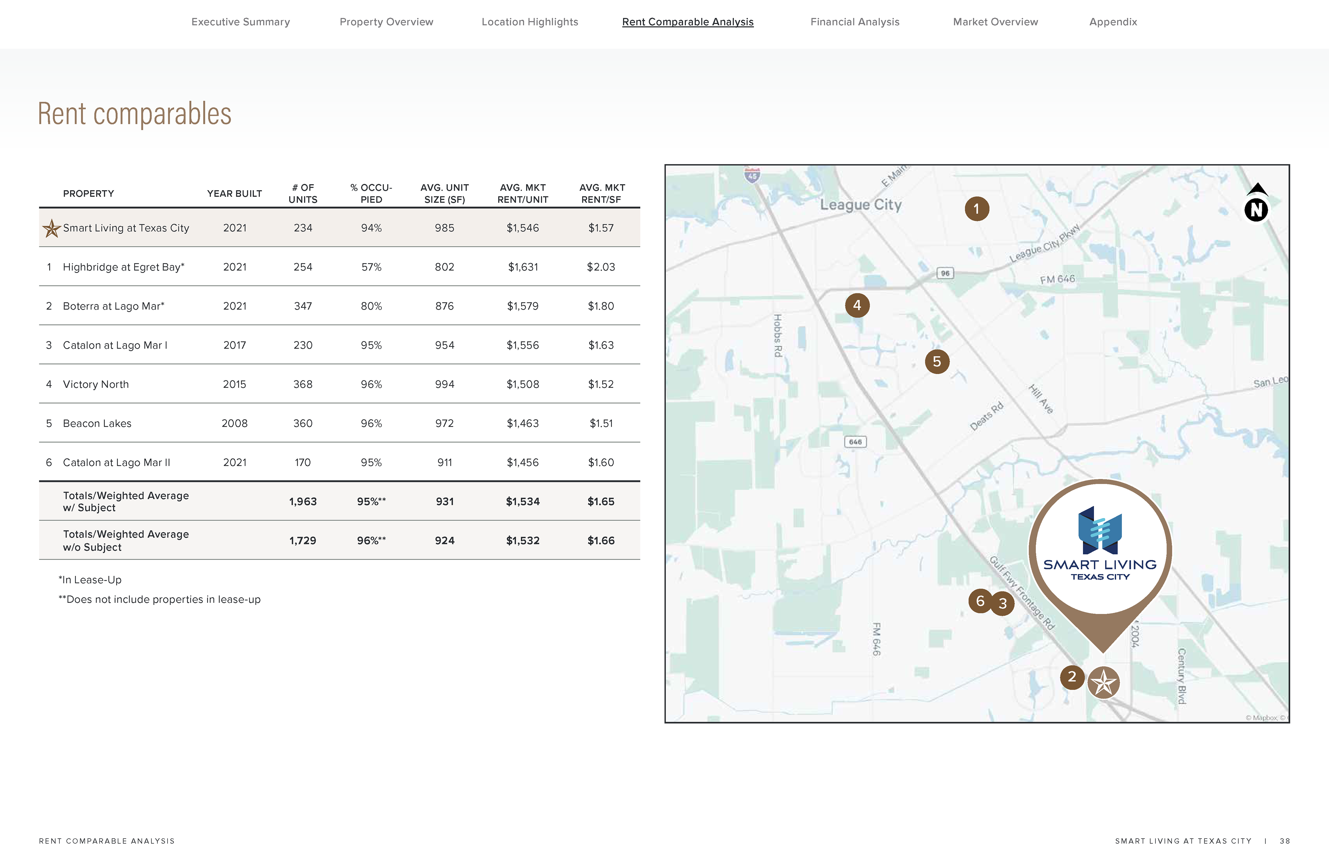Screen dimensions: 1329x860
Task: Click the star subject marker on map
Action: coord(1103,682)
